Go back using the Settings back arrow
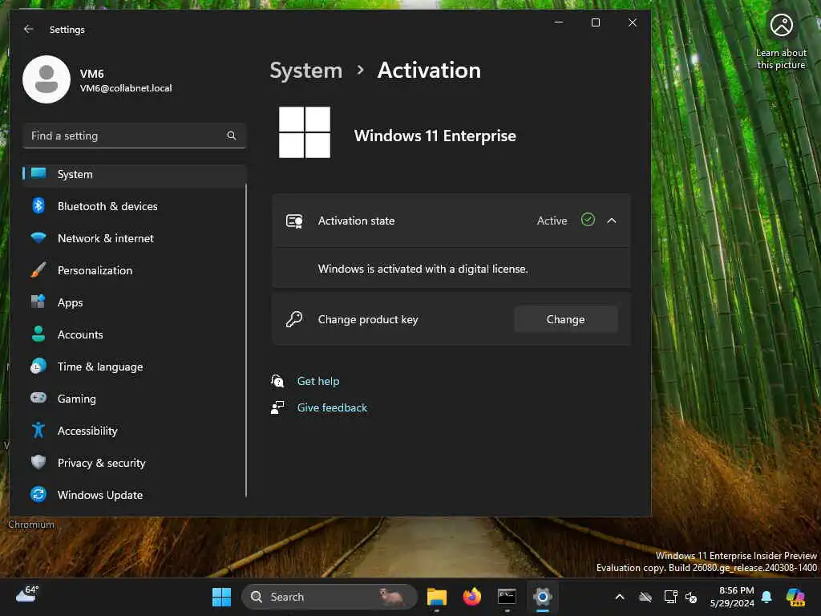Image resolution: width=821 pixels, height=616 pixels. tap(28, 30)
